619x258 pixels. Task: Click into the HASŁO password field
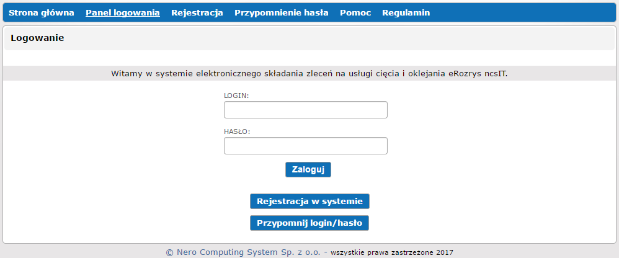[x=305, y=146]
